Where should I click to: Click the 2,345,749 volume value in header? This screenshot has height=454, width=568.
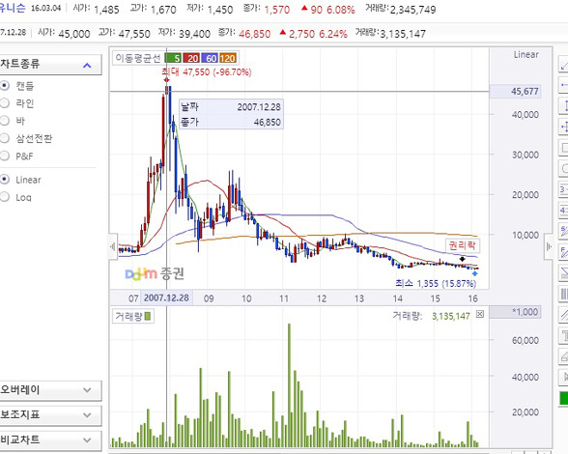pyautogui.click(x=413, y=10)
